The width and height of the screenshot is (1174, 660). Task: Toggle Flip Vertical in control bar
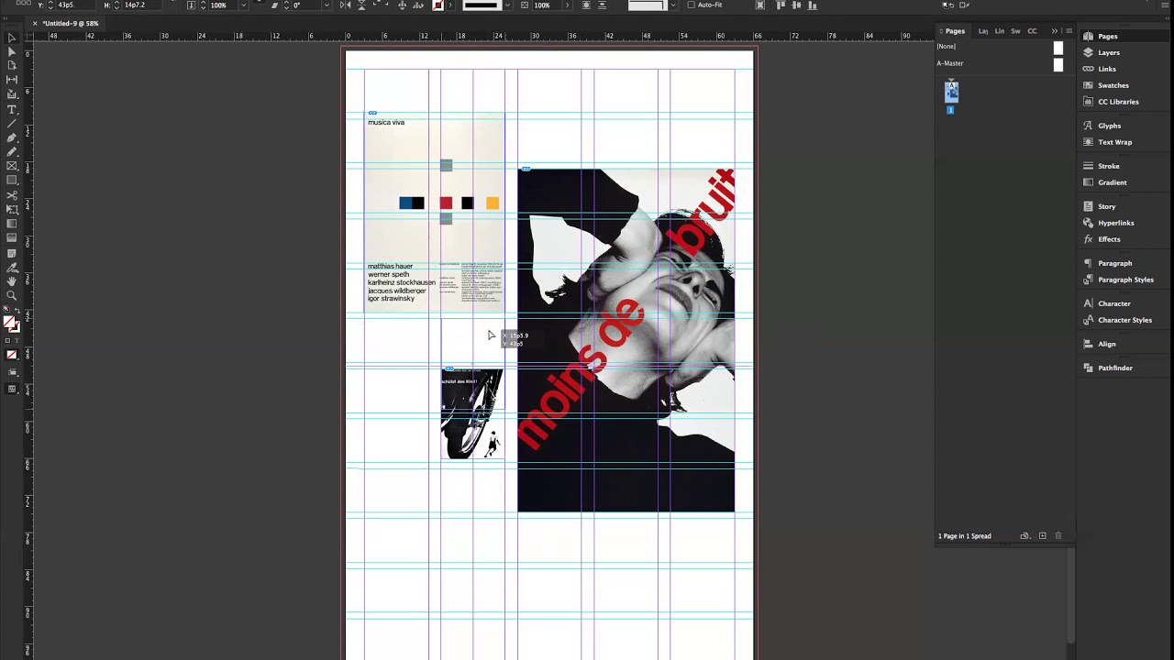(361, 5)
